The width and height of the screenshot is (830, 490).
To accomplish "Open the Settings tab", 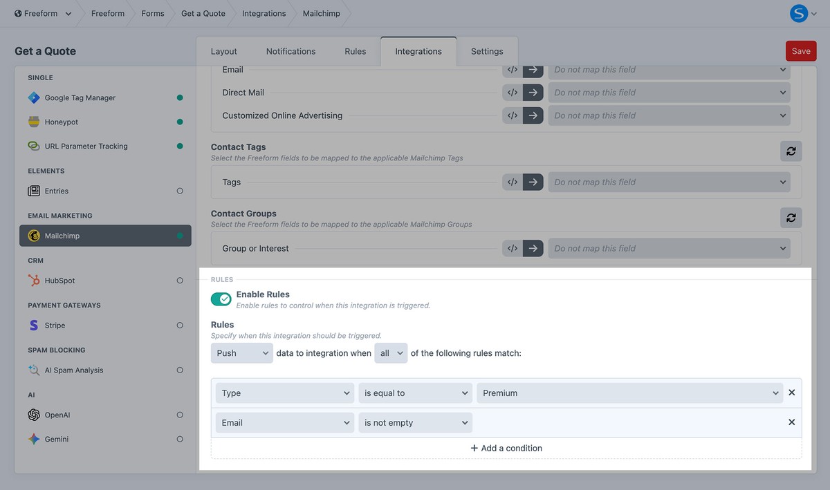I will pyautogui.click(x=487, y=51).
